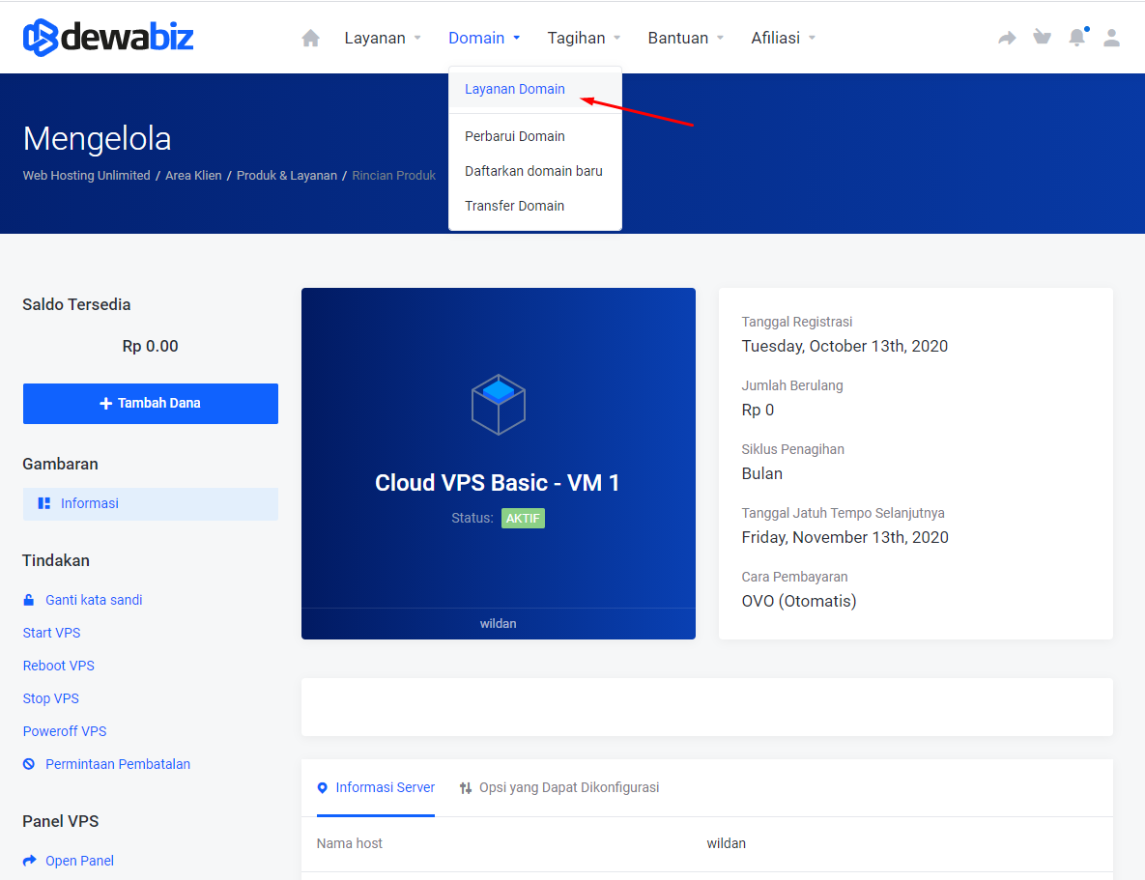Click the share arrow icon in header
The height and width of the screenshot is (880, 1145).
(1007, 39)
